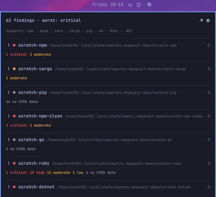
Task: Refresh the scratch-pip project scan
Action: 209,92
